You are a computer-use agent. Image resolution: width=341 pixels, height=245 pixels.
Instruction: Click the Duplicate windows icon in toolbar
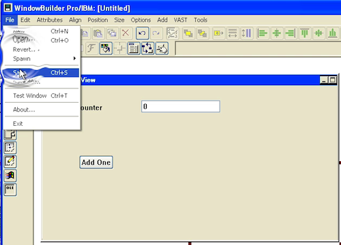tap(112, 33)
